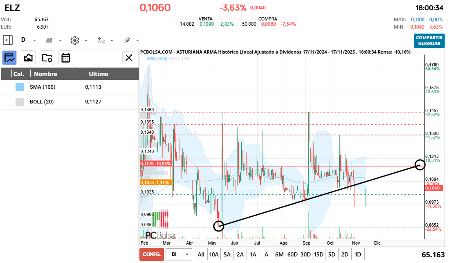Image resolution: width=451 pixels, height=263 pixels.
Task: Click the red CONFIG. button
Action: tap(152, 254)
